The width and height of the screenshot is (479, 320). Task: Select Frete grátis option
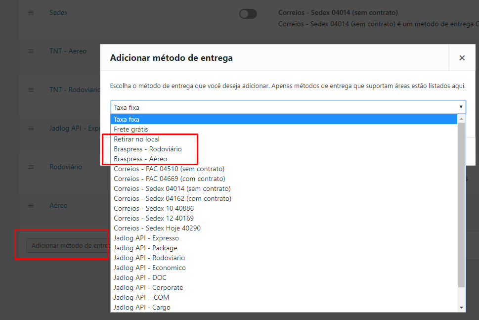point(131,129)
